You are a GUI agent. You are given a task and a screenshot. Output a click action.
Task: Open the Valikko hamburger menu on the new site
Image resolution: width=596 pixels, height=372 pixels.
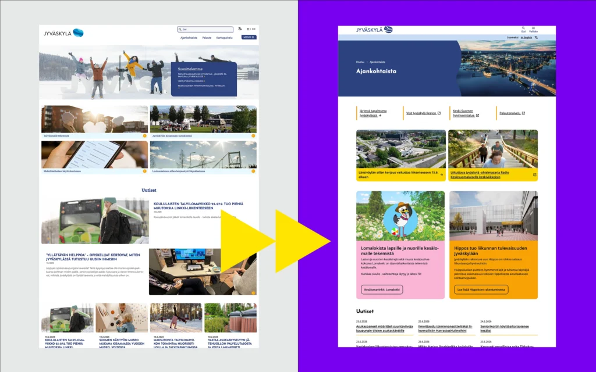click(x=533, y=29)
